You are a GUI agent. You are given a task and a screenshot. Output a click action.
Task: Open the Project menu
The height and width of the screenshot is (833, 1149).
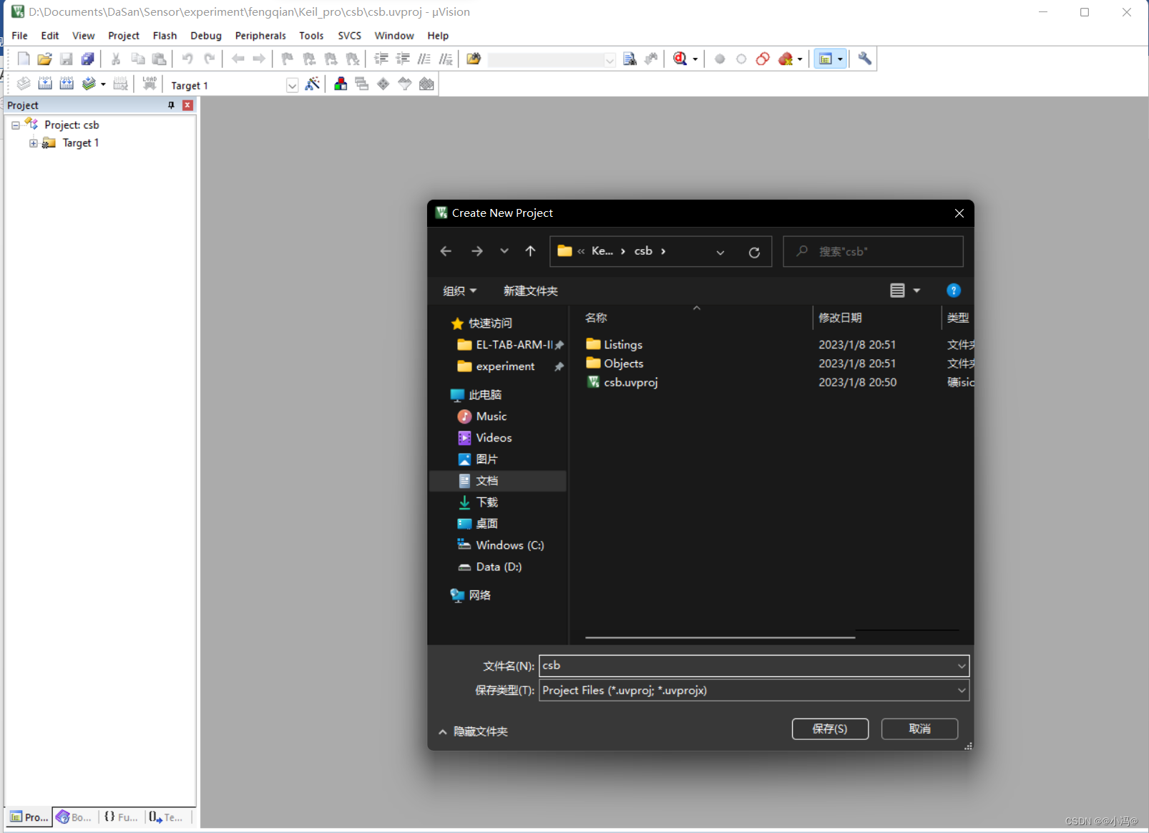click(x=124, y=36)
